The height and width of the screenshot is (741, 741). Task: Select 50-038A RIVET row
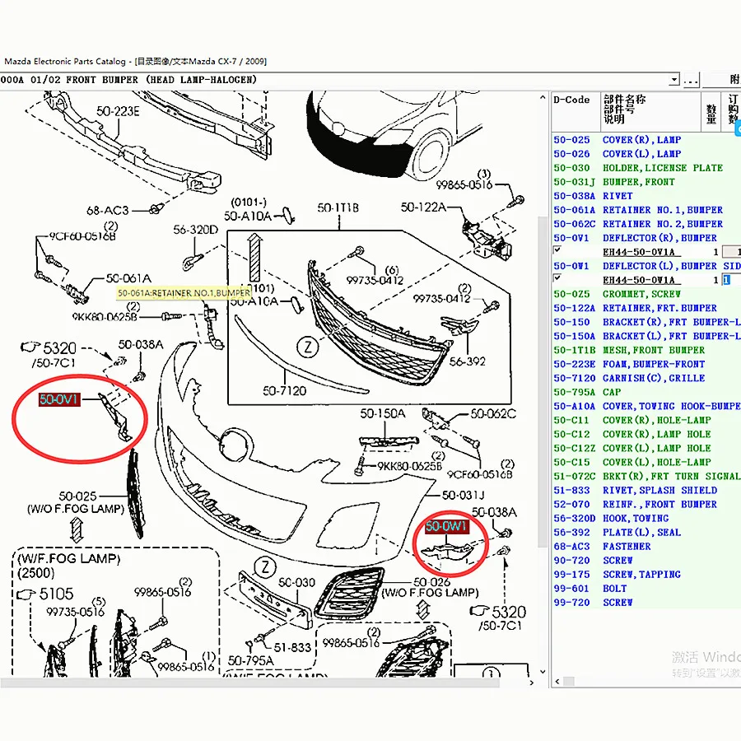click(646, 196)
